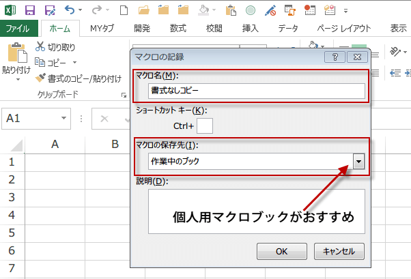Image resolution: width=411 pixels, height=279 pixels.
Task: Open the name box dropdown arrow
Action: pos(63,118)
